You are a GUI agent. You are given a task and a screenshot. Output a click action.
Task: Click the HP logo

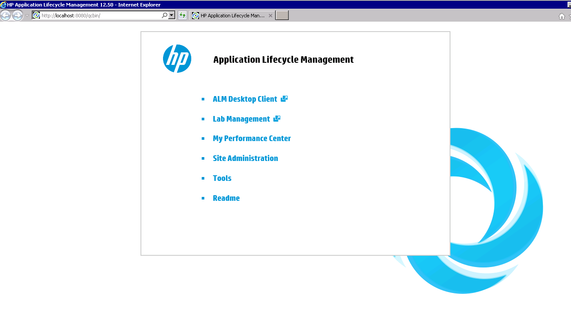coord(177,58)
